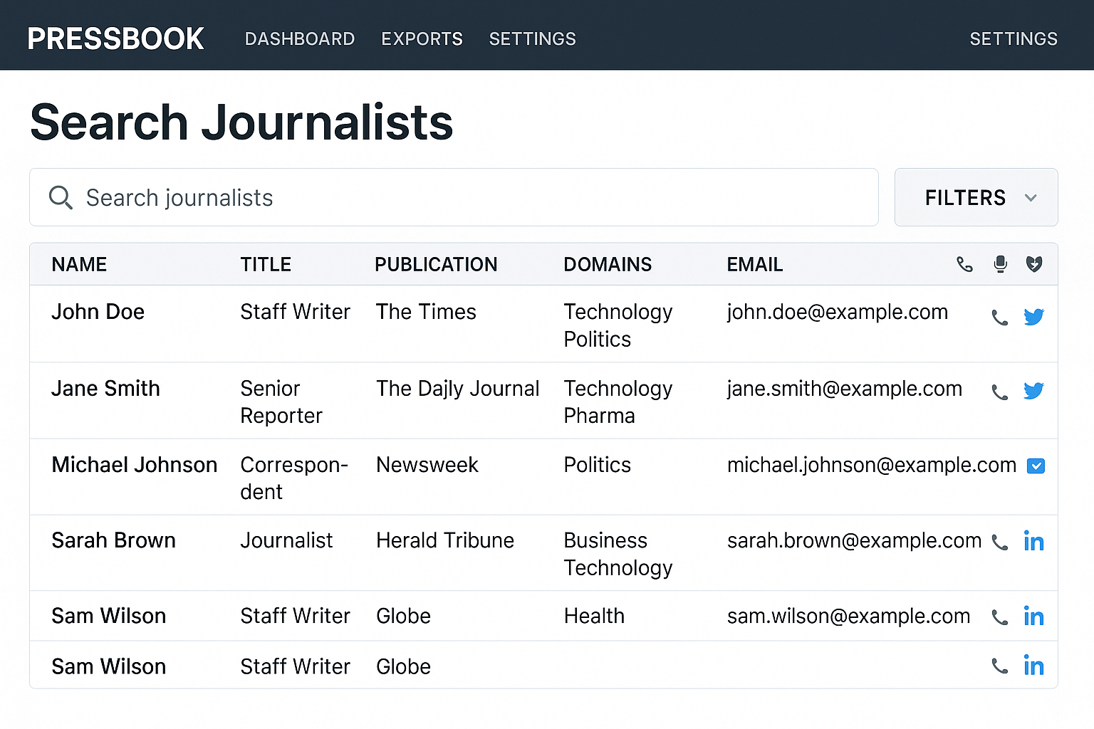Viewport: 1094px width, 729px height.
Task: Expand the FILTERS dropdown
Action: pos(976,197)
